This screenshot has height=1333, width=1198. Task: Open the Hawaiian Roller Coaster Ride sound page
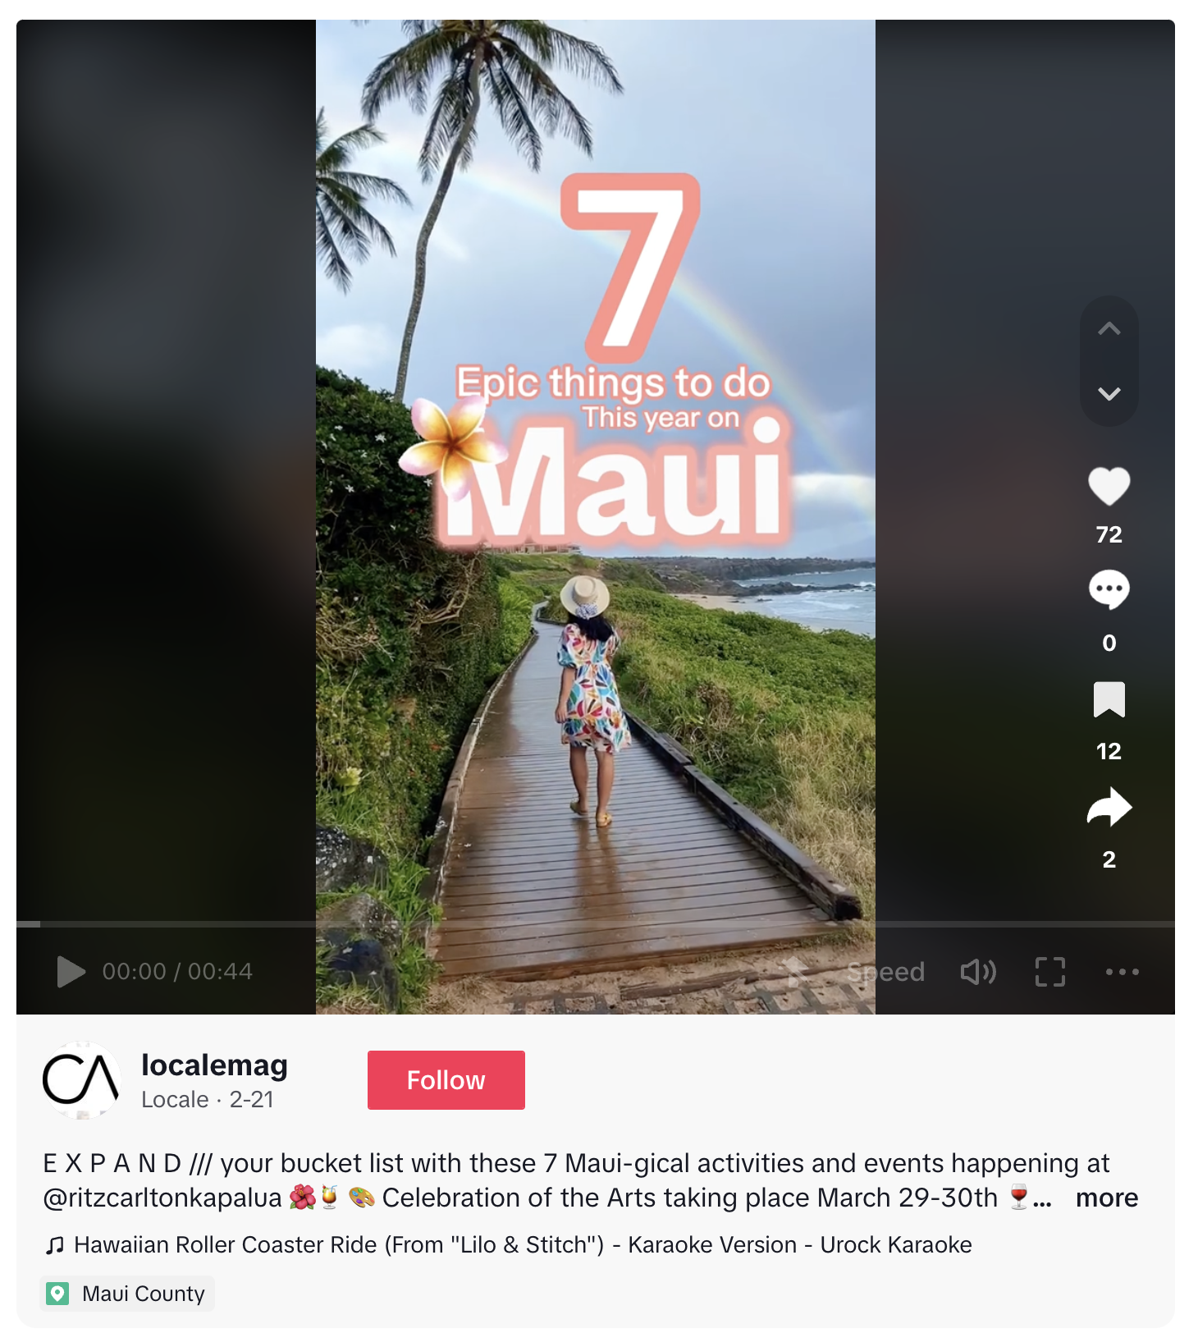523,1245
